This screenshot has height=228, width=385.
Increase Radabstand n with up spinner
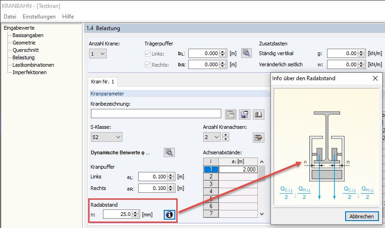point(135,212)
